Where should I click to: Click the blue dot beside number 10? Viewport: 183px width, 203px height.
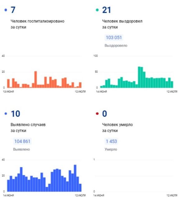point(6,114)
